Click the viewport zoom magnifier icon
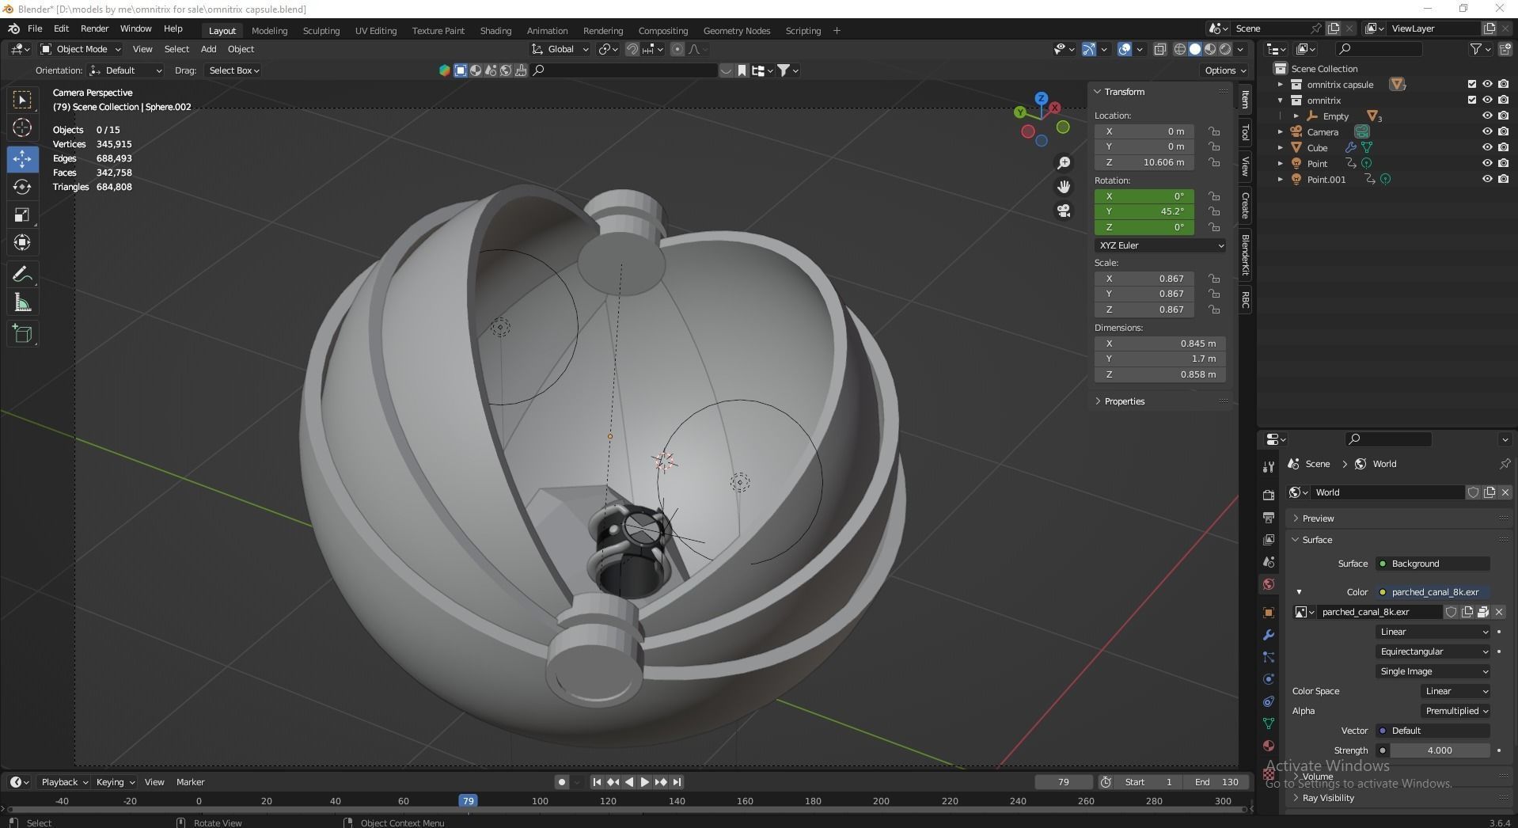The image size is (1518, 828). pyautogui.click(x=1064, y=162)
